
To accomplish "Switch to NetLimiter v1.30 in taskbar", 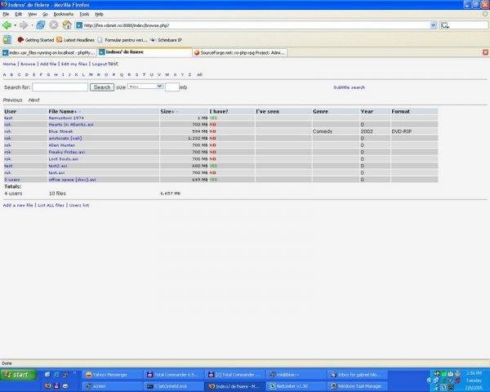I will (x=296, y=386).
